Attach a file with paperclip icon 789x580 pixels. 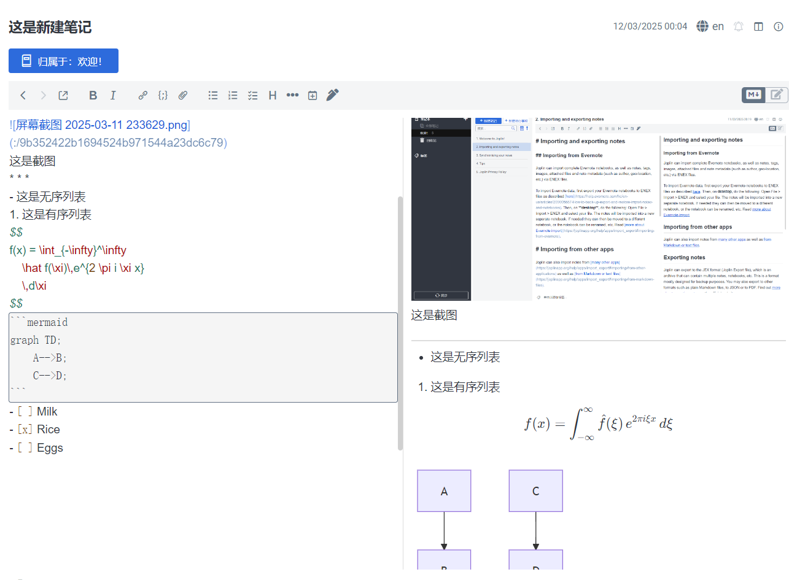(x=182, y=95)
